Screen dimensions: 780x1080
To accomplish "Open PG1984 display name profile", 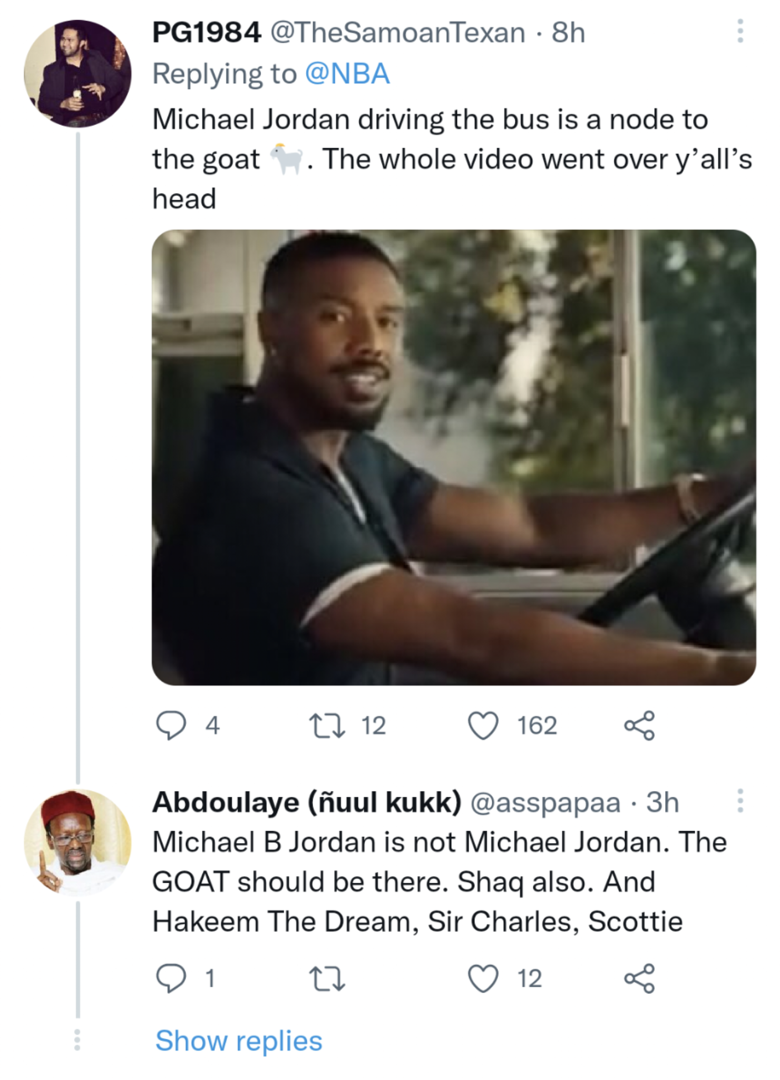I will pos(207,33).
